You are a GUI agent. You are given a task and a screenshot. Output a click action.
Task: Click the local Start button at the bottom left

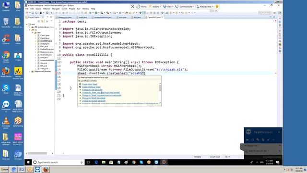click(4, 170)
